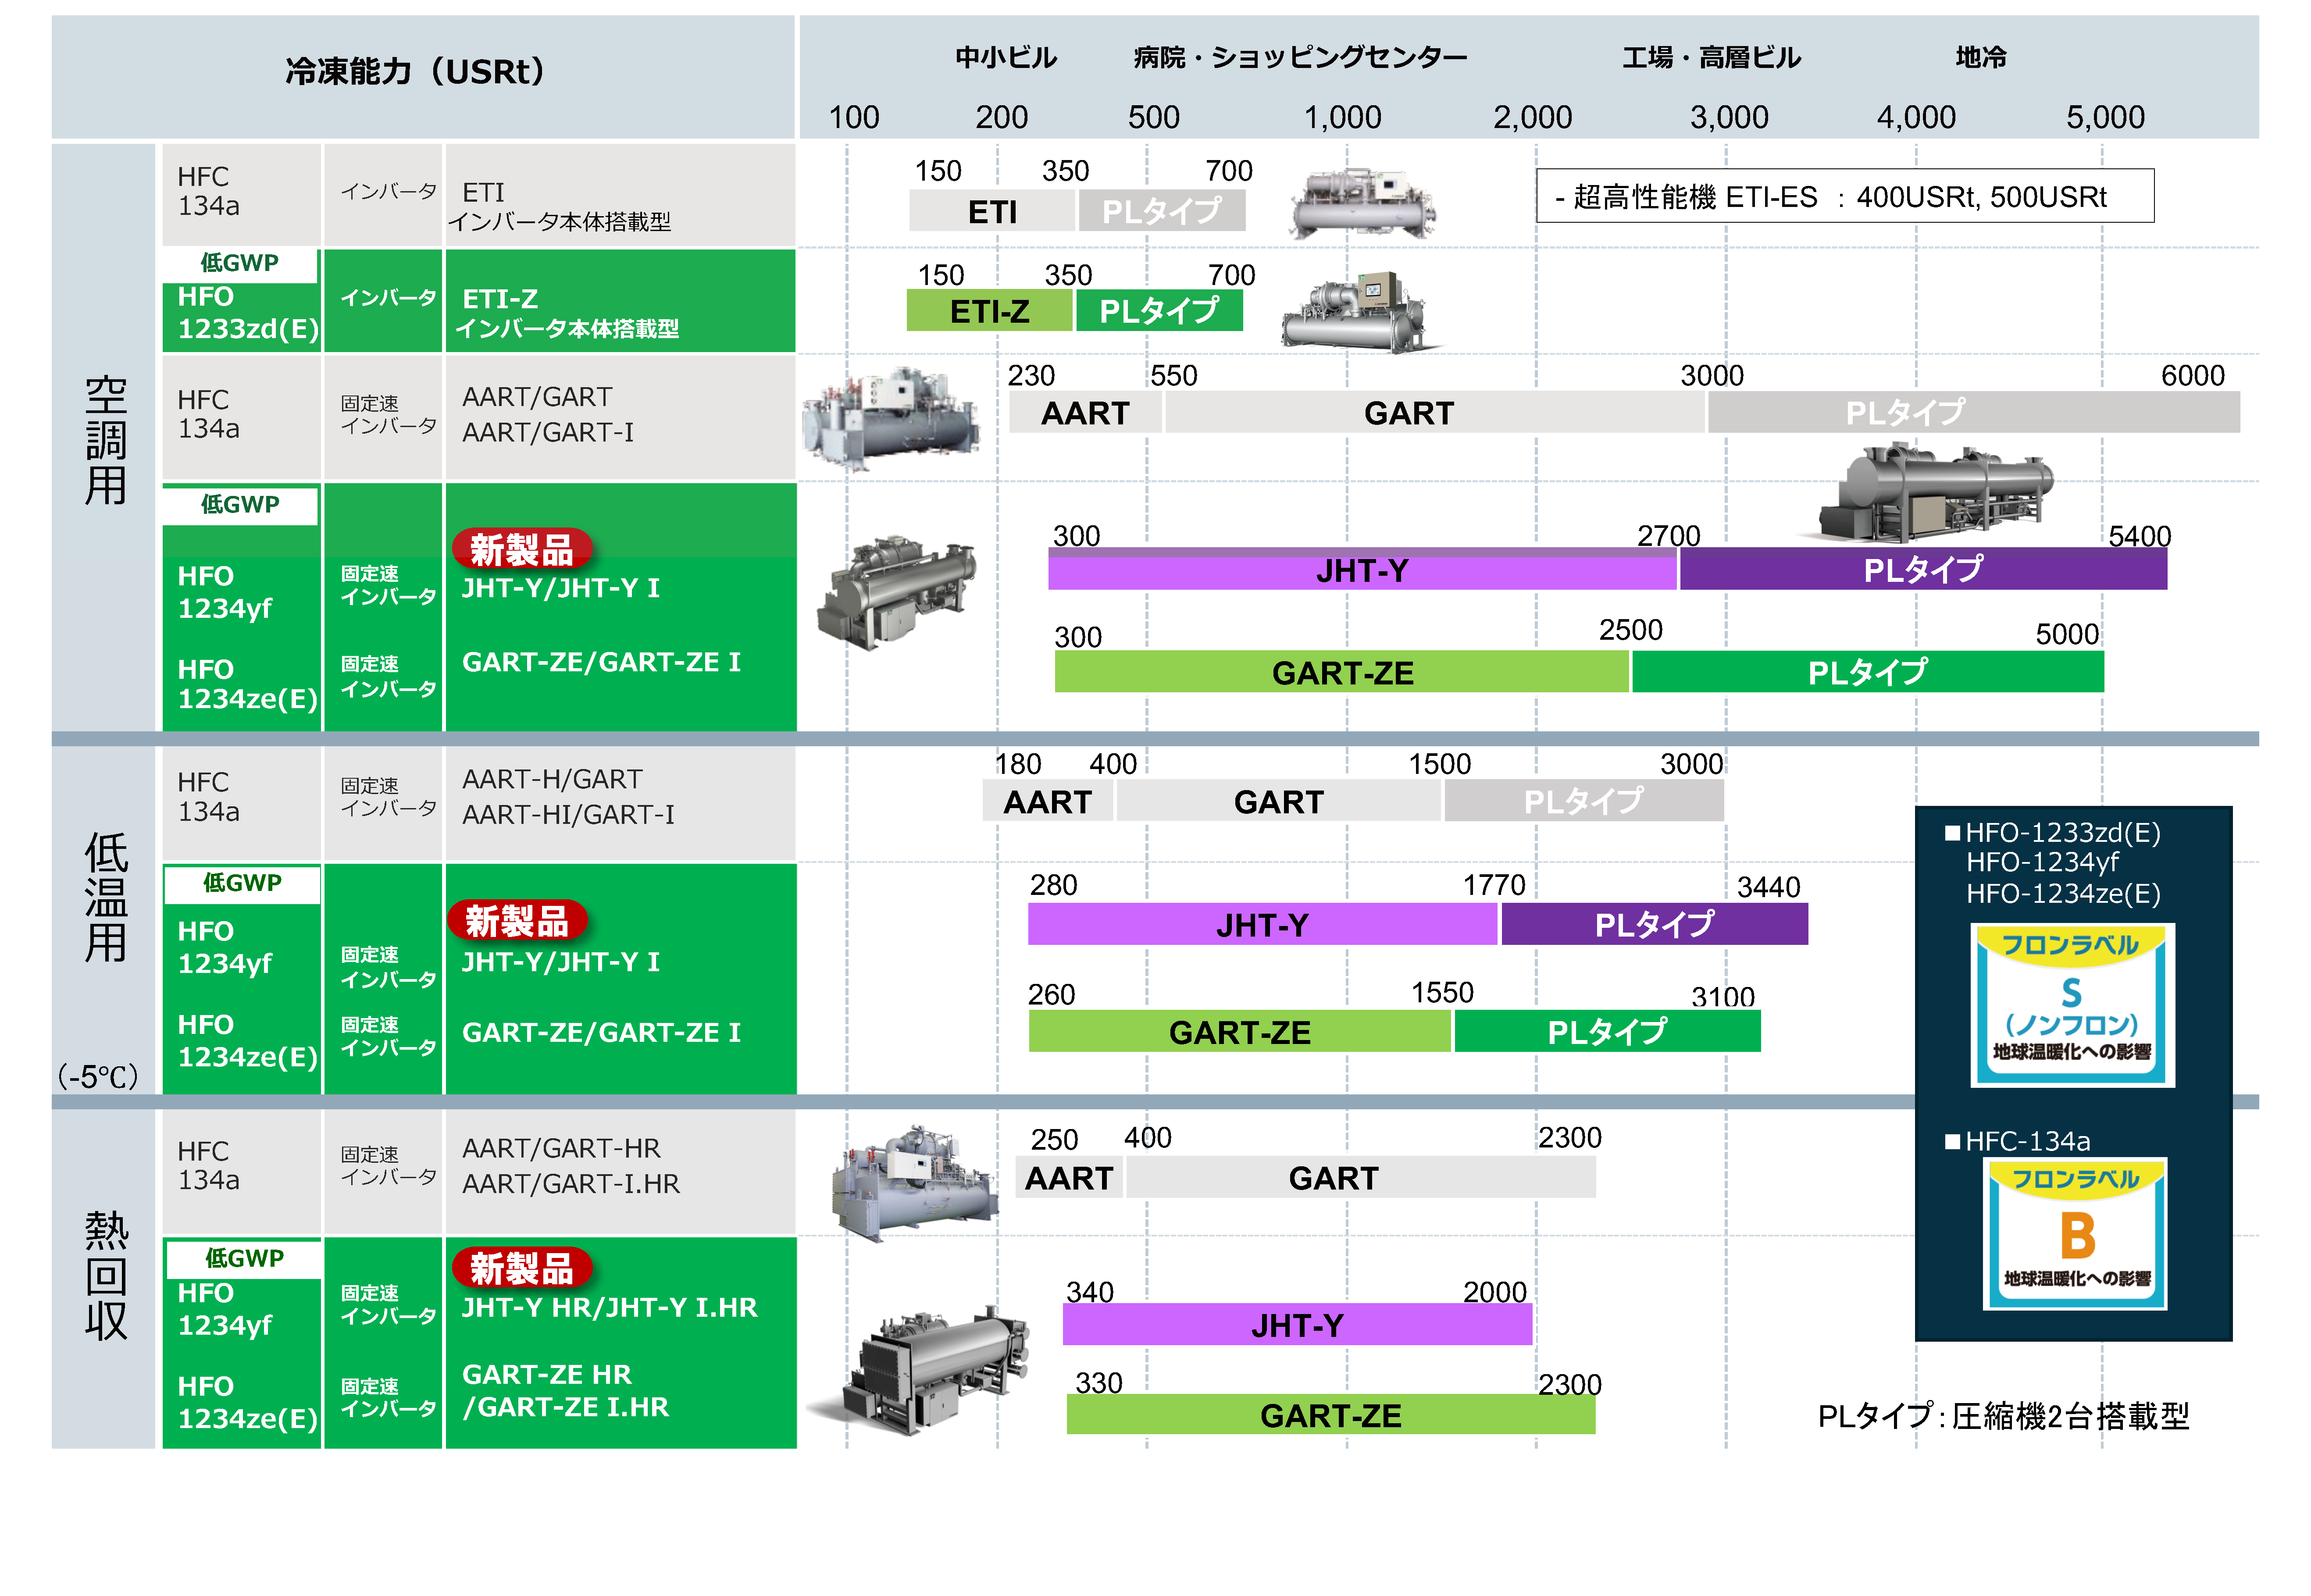Click the JHT-Y HR/JHT-Y I.HR model name

point(609,1307)
